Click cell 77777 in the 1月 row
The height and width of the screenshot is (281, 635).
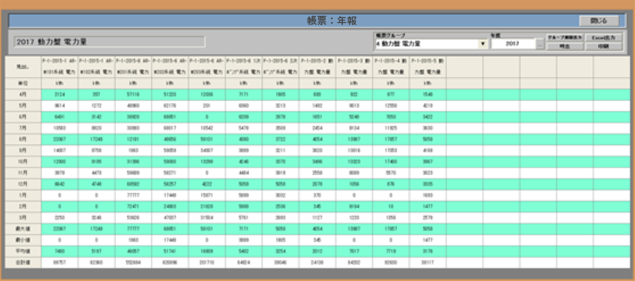tap(133, 195)
